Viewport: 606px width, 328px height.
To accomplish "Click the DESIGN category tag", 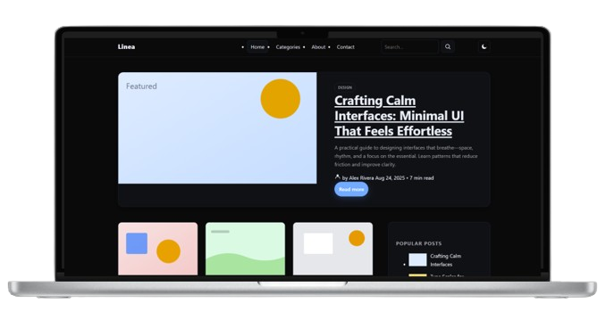I will pos(345,87).
